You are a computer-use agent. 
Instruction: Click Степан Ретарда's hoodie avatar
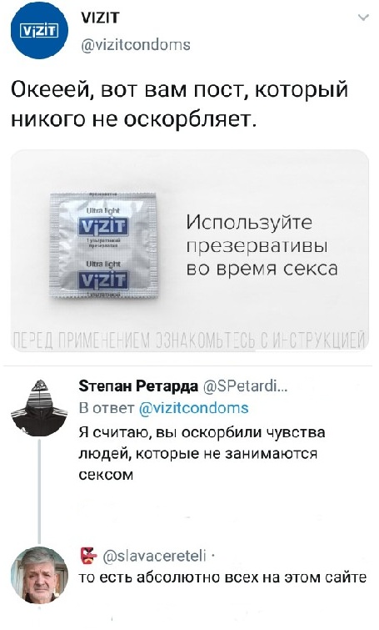click(39, 407)
